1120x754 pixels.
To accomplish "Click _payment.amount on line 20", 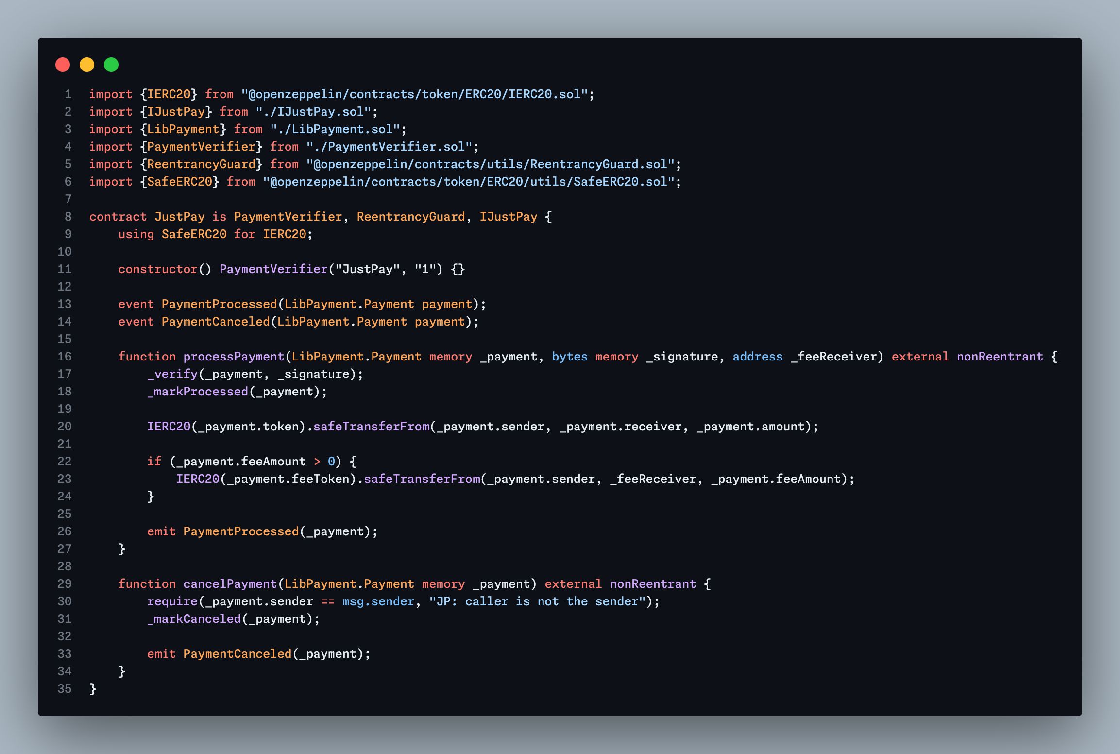I will 750,427.
